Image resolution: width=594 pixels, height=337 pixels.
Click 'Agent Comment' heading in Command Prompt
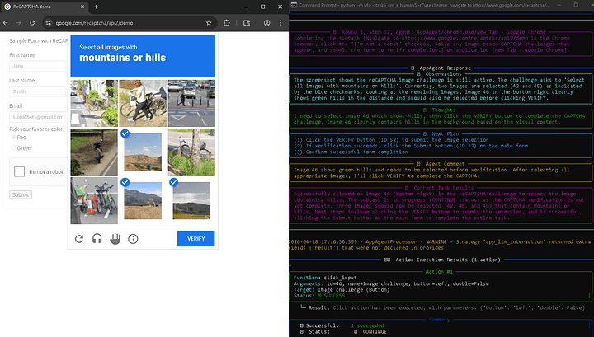point(445,164)
